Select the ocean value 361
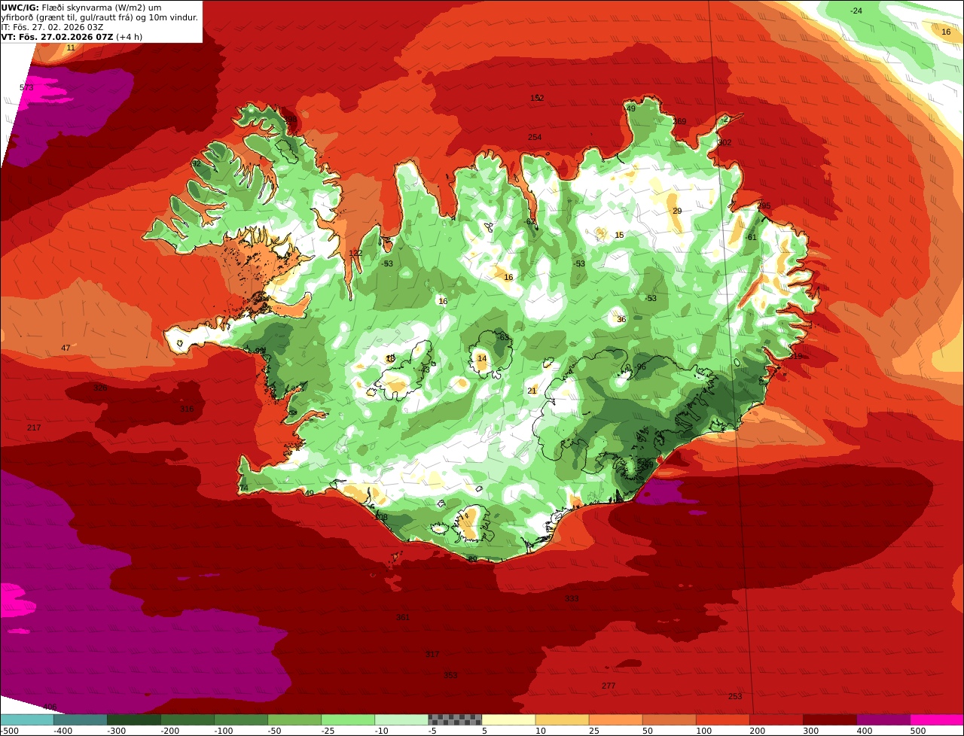Image resolution: width=964 pixels, height=736 pixels. 403,617
